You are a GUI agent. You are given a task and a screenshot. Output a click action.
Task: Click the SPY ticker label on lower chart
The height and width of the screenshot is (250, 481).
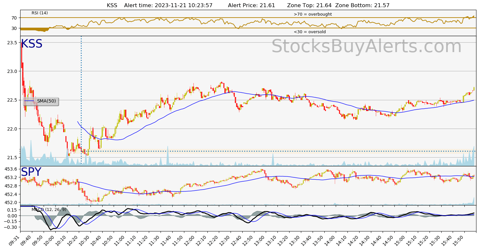(31, 172)
